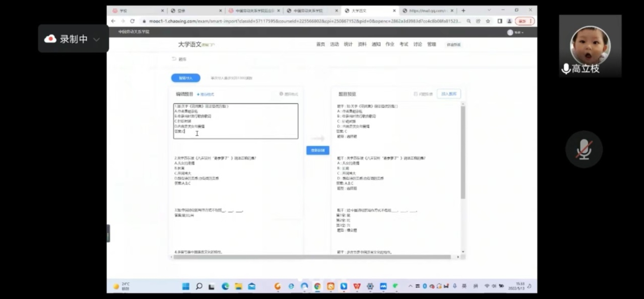Open 首页 in course navigation

pos(321,44)
